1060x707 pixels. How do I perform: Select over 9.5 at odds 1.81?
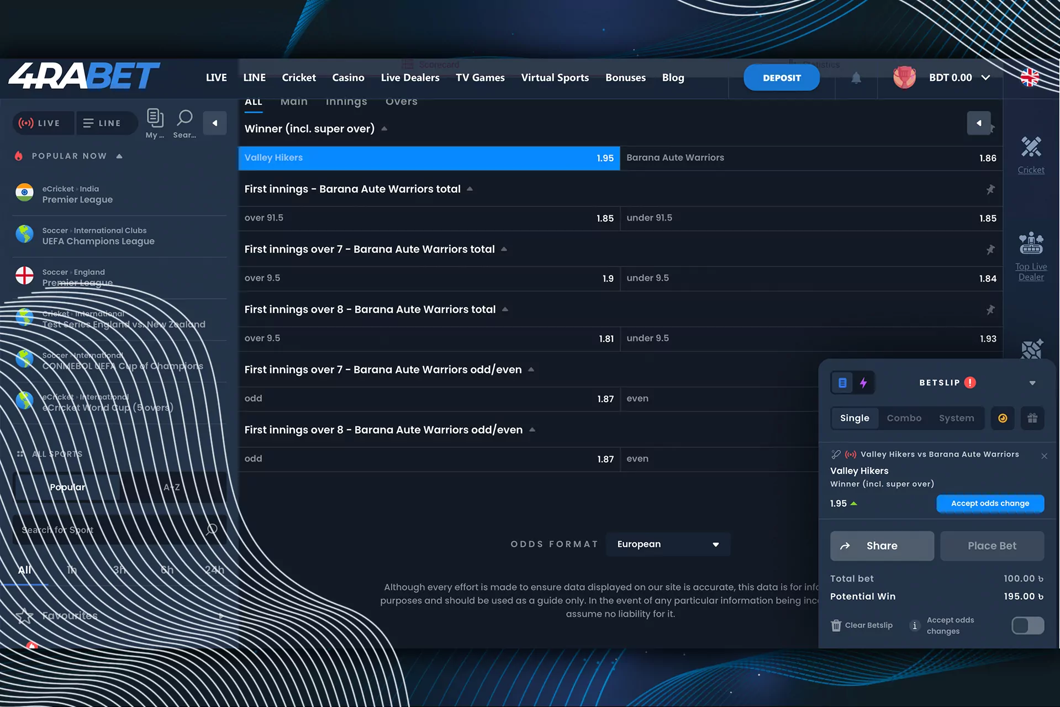click(429, 339)
